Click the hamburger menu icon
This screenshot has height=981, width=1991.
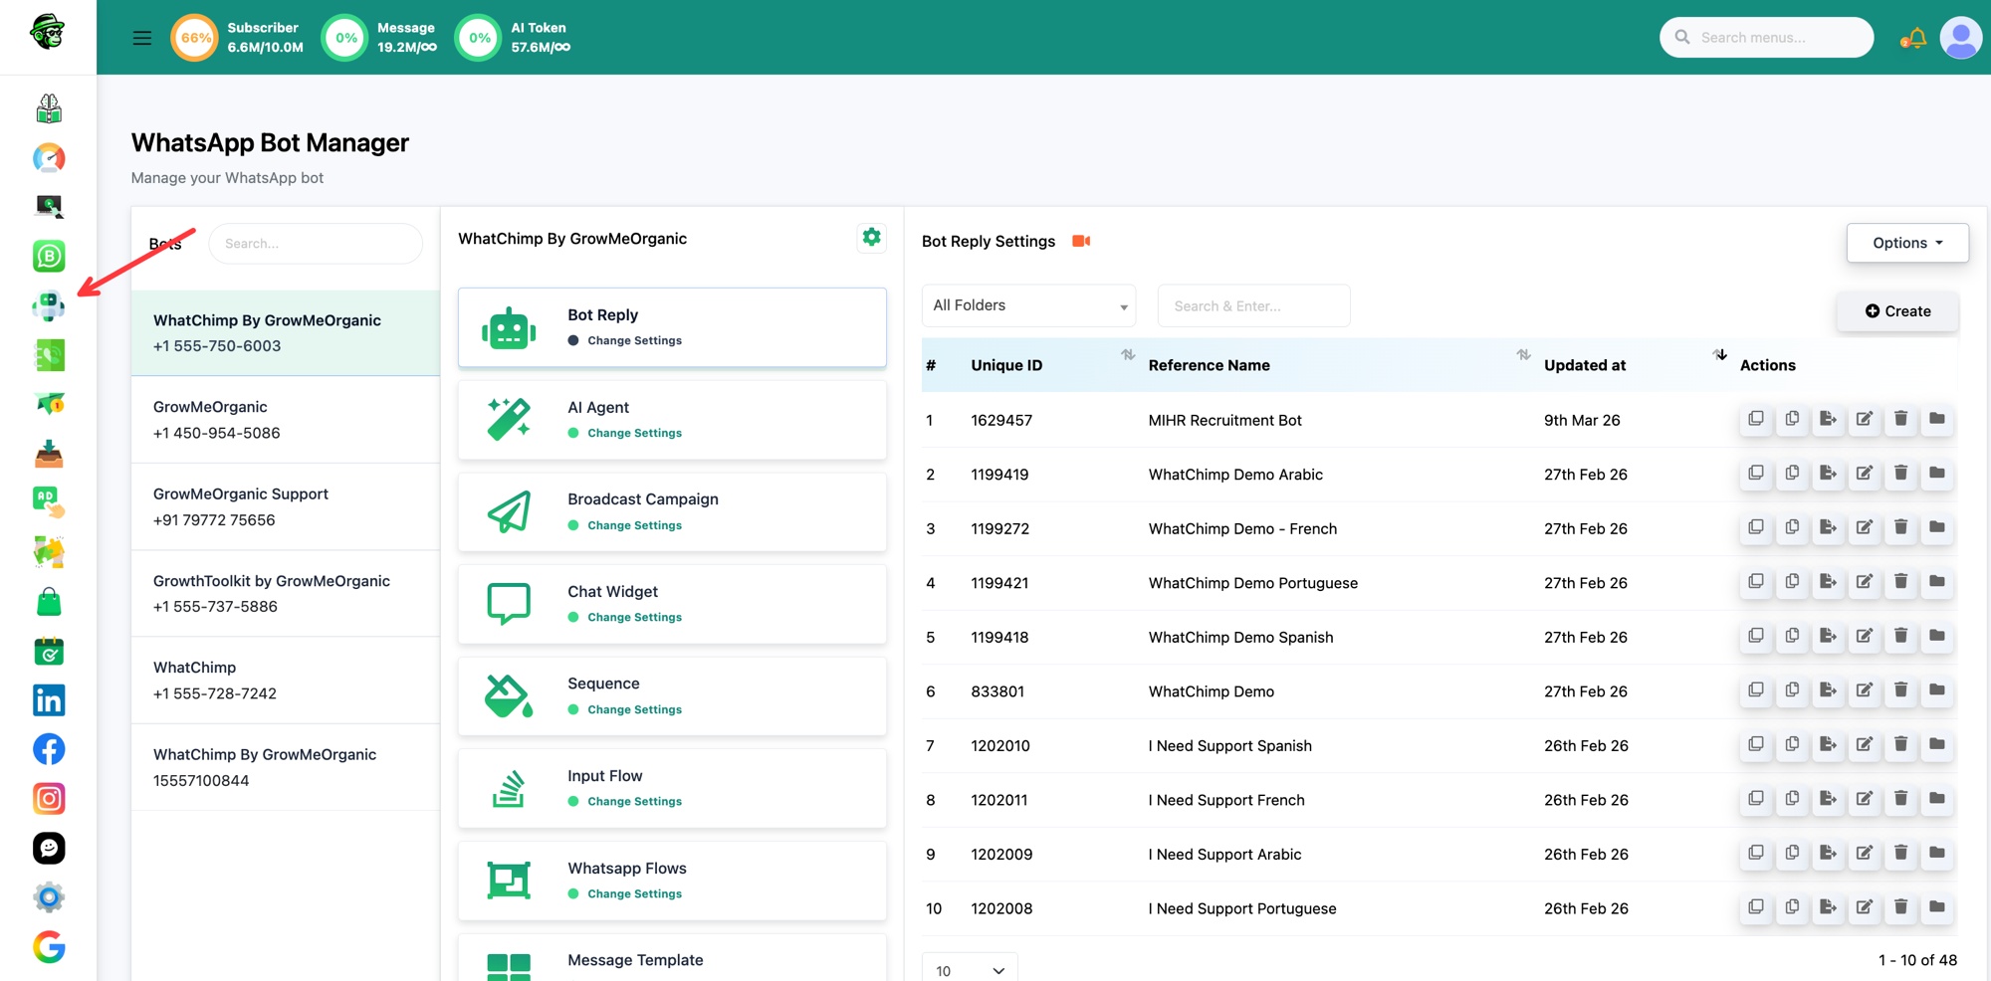[x=142, y=38]
